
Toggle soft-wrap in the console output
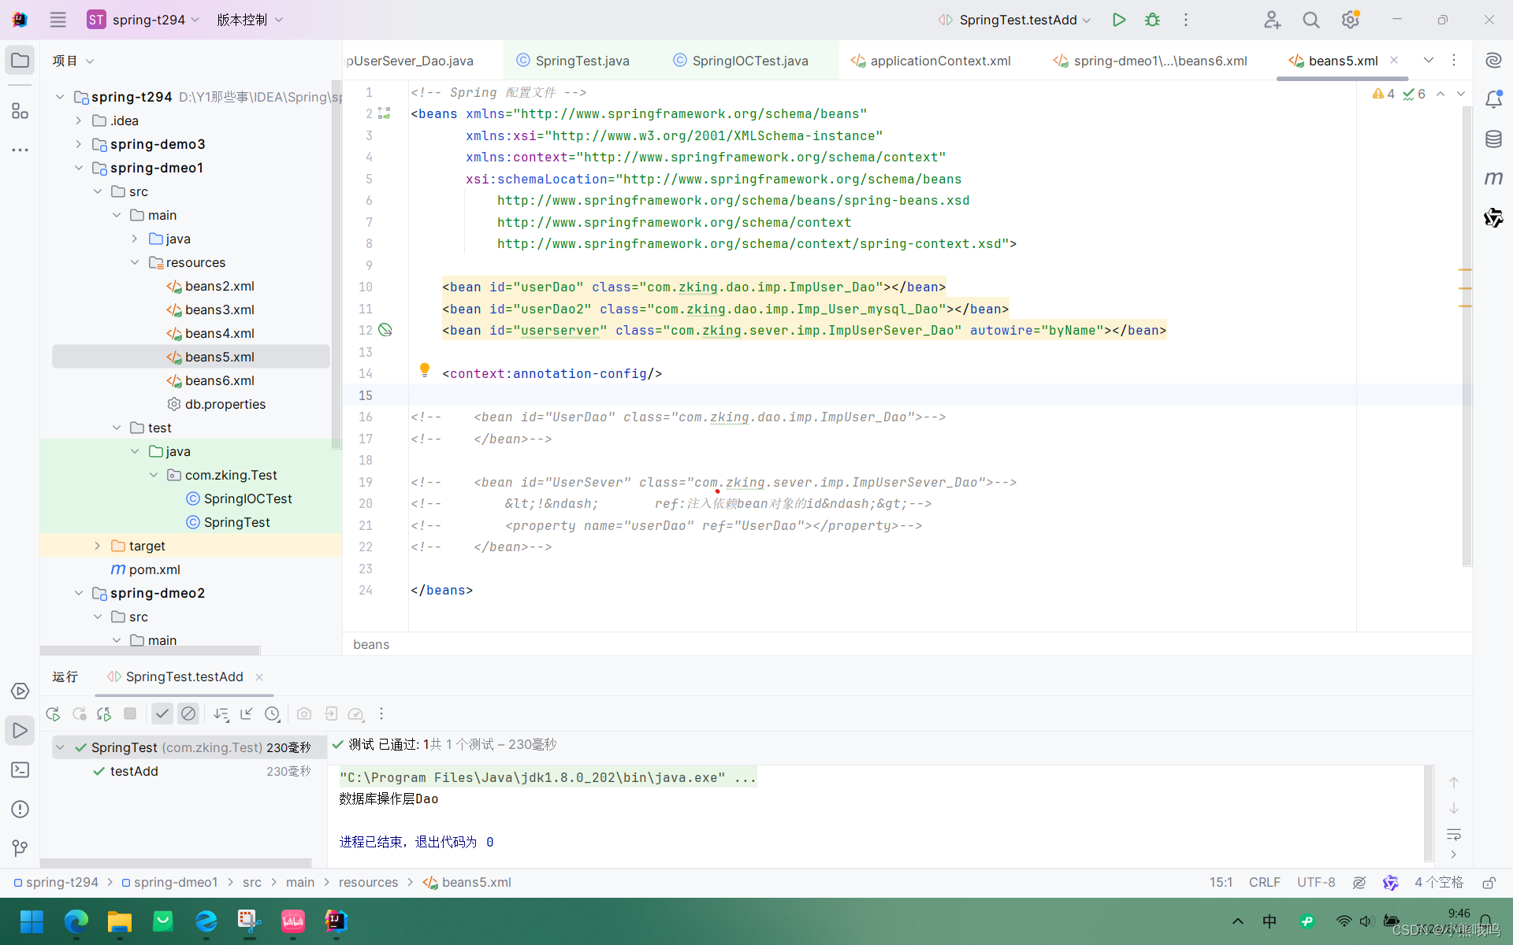[1454, 834]
